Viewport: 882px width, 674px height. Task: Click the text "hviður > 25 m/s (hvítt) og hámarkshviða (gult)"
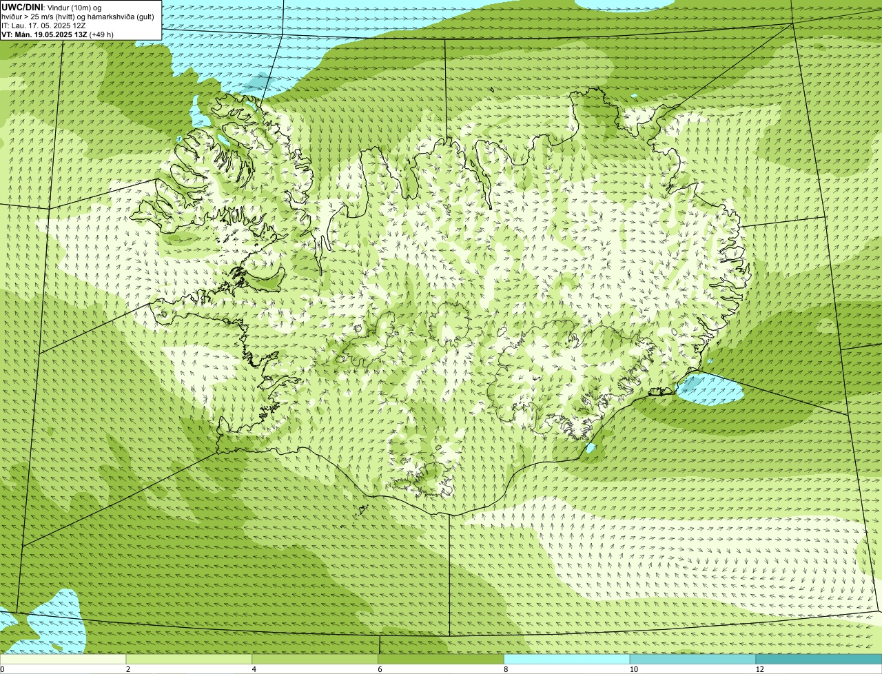coord(78,16)
